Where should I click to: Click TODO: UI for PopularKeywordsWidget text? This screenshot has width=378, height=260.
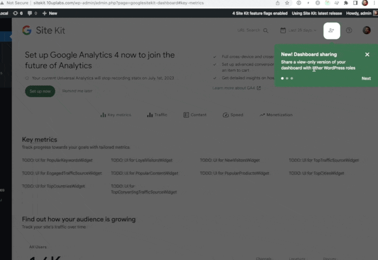coord(57,160)
